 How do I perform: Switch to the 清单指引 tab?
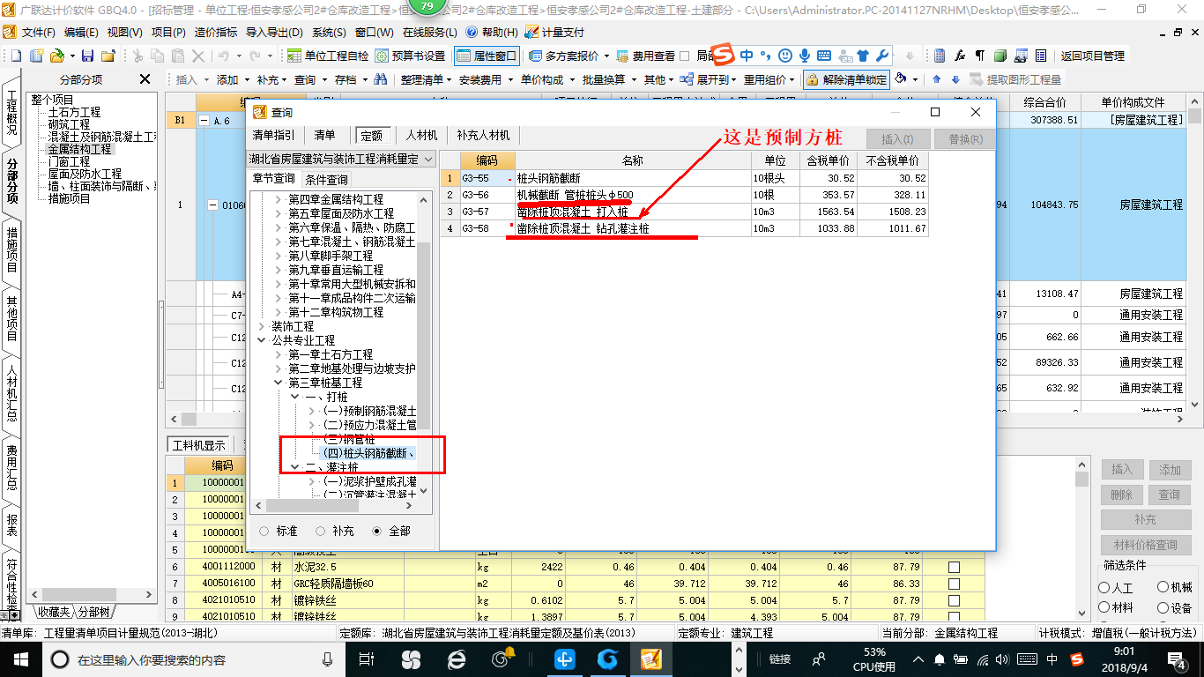275,135
